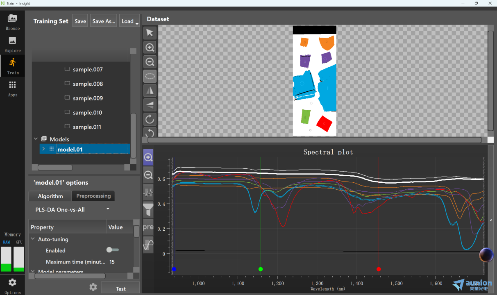Toggle the 'pre' preprocessing plot button
Screen dimensions: 497x295
(x=148, y=227)
